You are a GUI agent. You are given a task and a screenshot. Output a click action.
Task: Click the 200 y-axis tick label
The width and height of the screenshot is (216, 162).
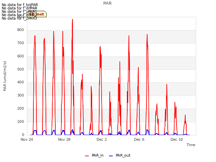(x=21, y=109)
